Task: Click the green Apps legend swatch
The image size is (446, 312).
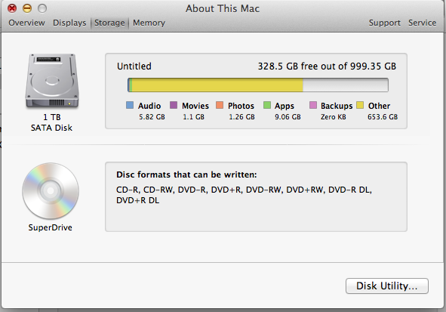Action: click(x=267, y=105)
